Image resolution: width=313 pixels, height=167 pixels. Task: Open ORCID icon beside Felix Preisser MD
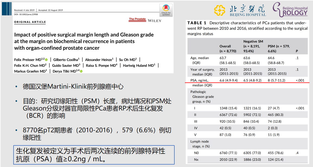(46, 60)
